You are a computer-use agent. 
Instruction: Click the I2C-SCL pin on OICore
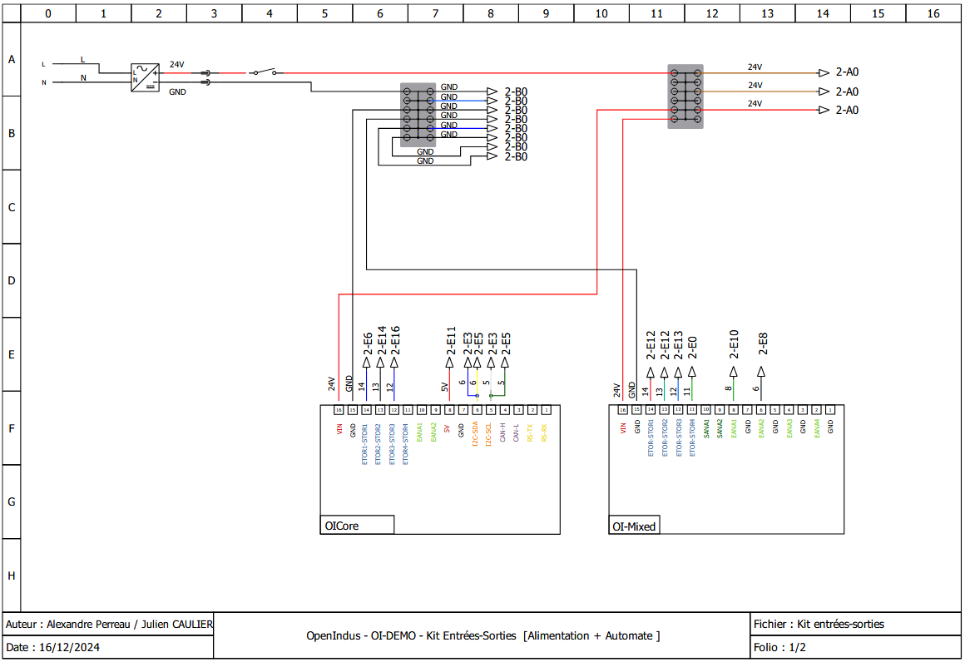(x=489, y=432)
